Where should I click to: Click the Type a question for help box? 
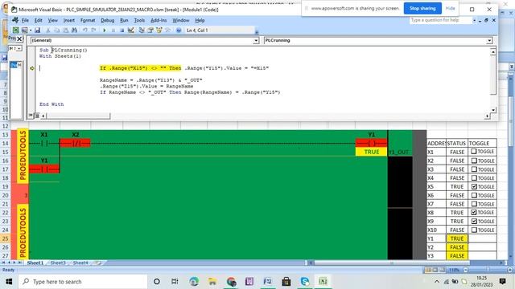440,20
